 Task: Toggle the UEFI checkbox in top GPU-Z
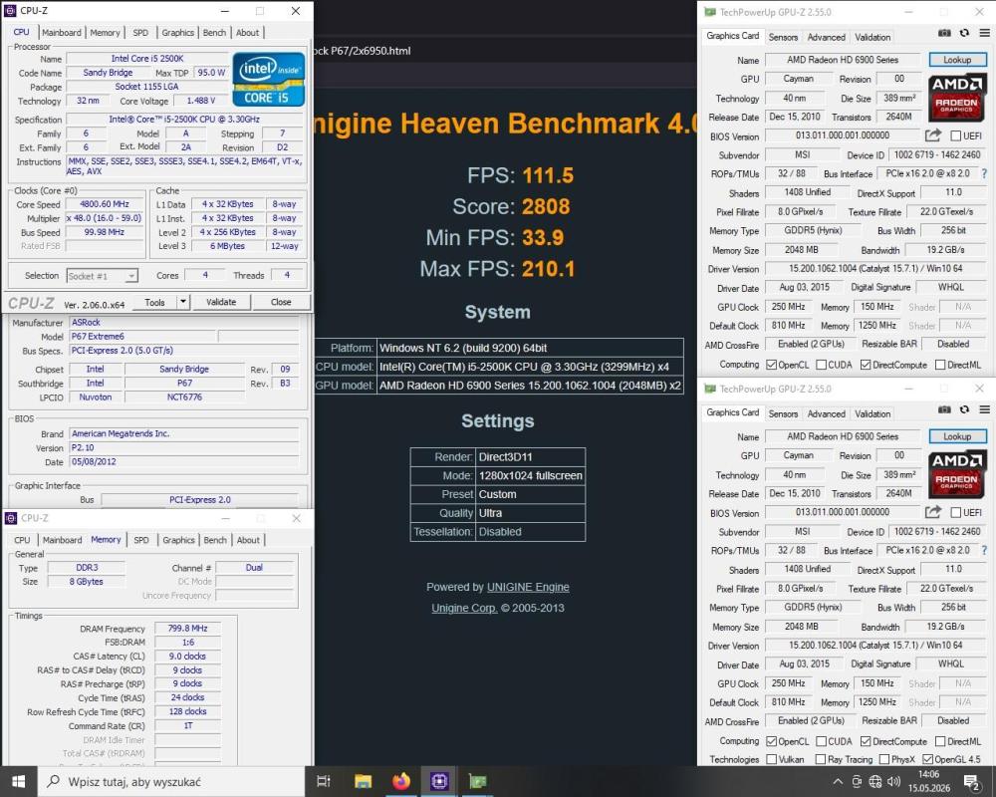(x=955, y=136)
